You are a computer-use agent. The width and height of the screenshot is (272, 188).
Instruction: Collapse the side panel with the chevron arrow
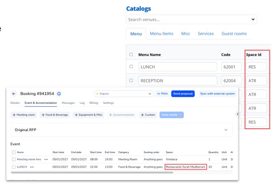point(237,114)
